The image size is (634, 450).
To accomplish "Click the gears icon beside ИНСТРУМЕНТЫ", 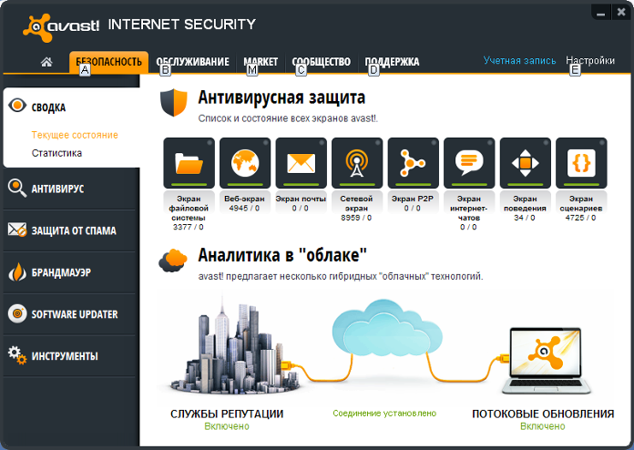I will coord(17,355).
